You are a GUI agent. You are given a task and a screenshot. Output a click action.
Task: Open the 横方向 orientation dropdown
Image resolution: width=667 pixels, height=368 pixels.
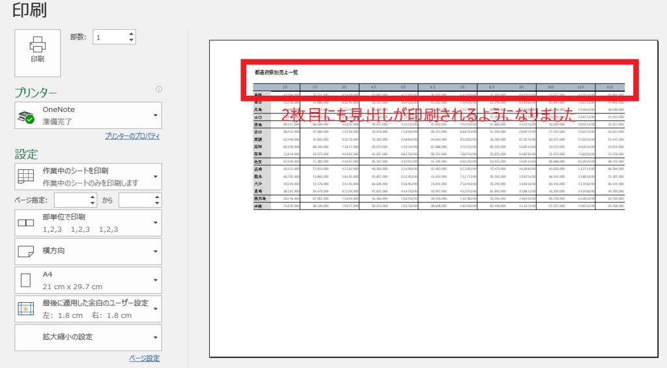[x=88, y=251]
